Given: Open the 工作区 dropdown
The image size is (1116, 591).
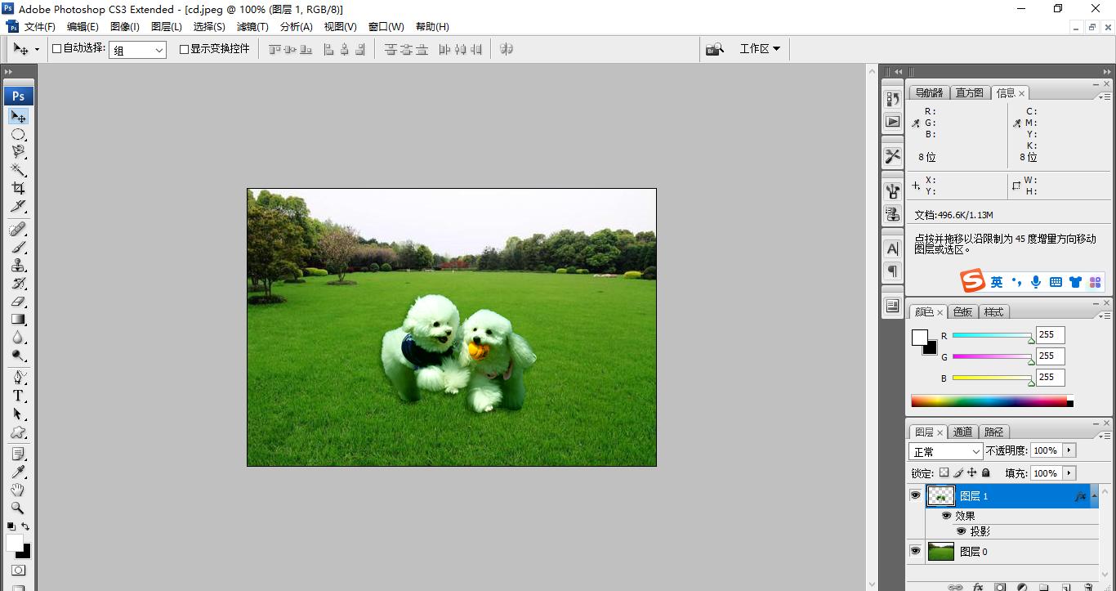Looking at the screenshot, I should 759,48.
